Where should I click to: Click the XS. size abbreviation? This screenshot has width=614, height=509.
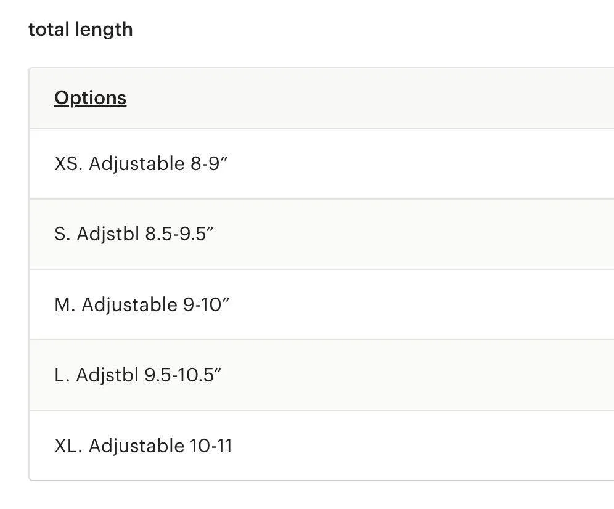pyautogui.click(x=68, y=164)
